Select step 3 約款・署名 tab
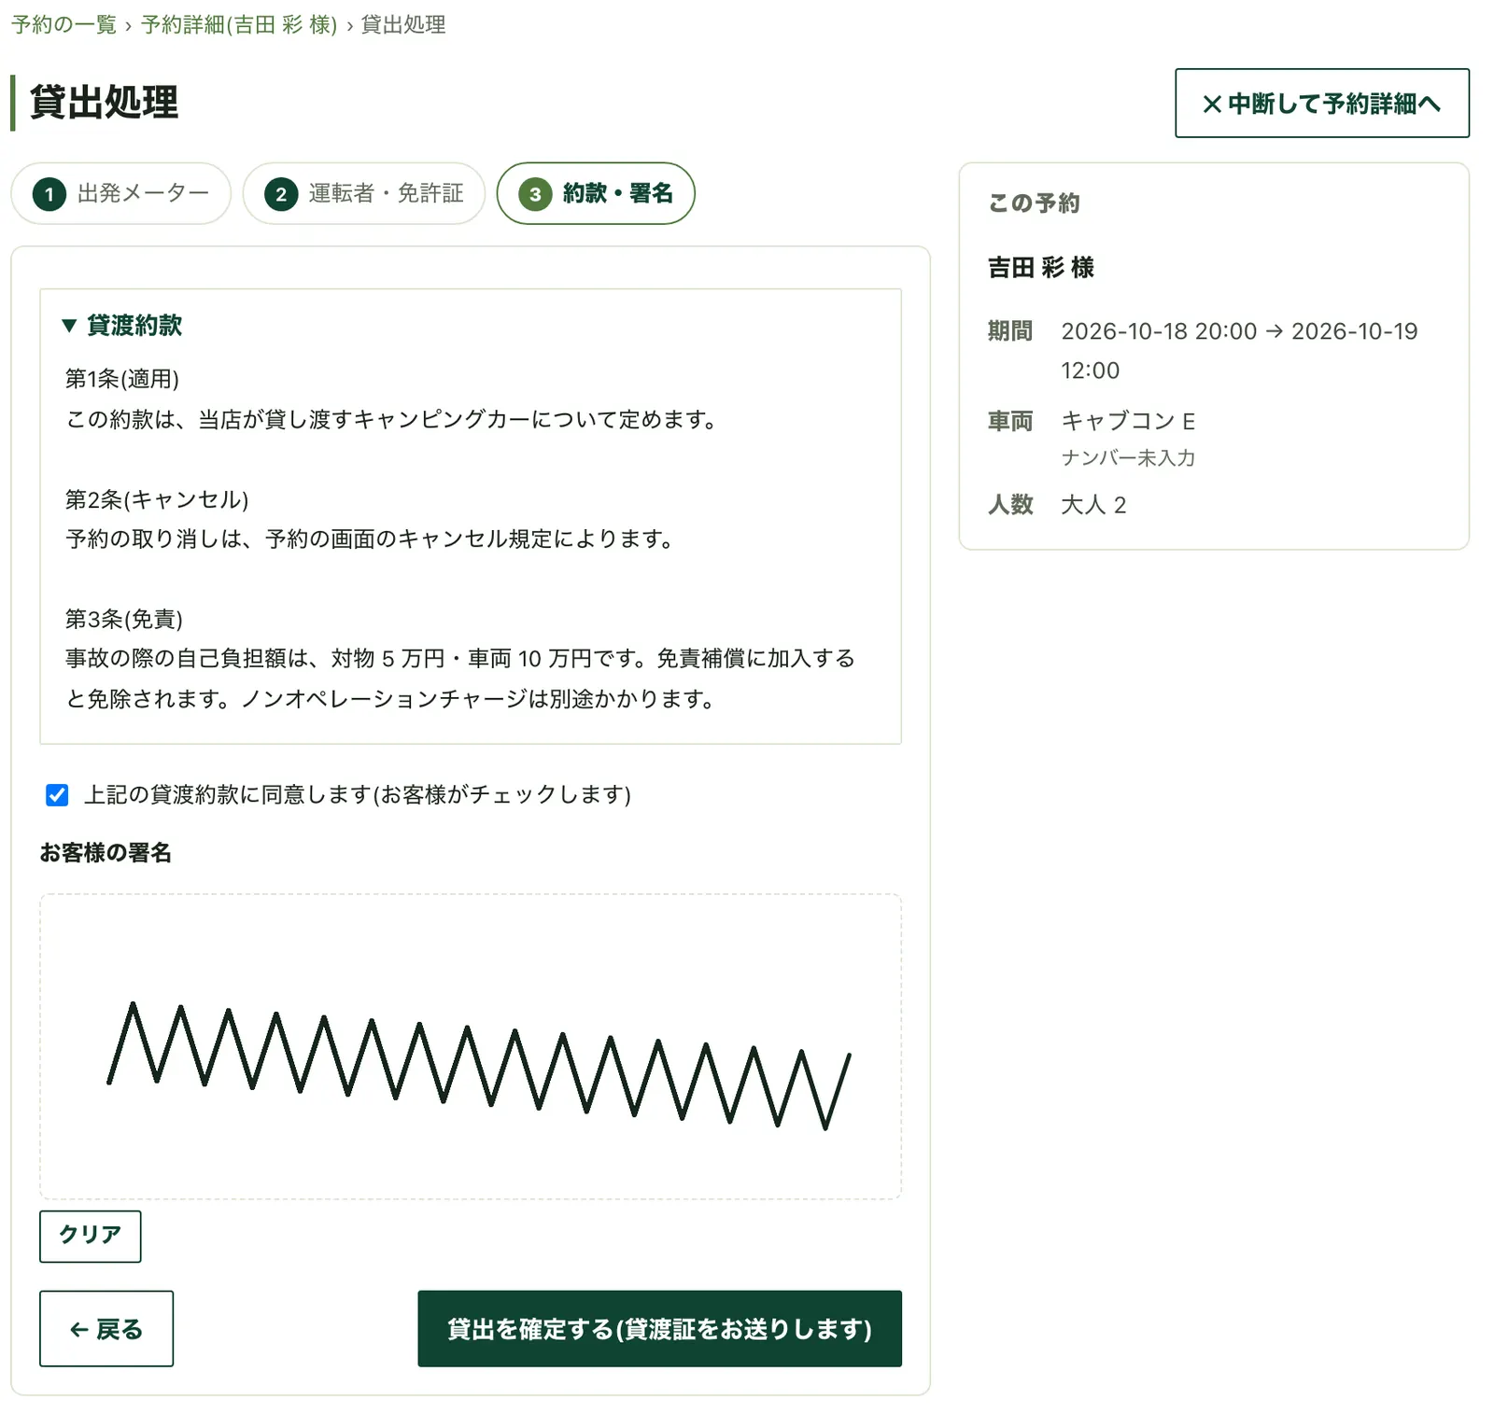 pos(596,193)
